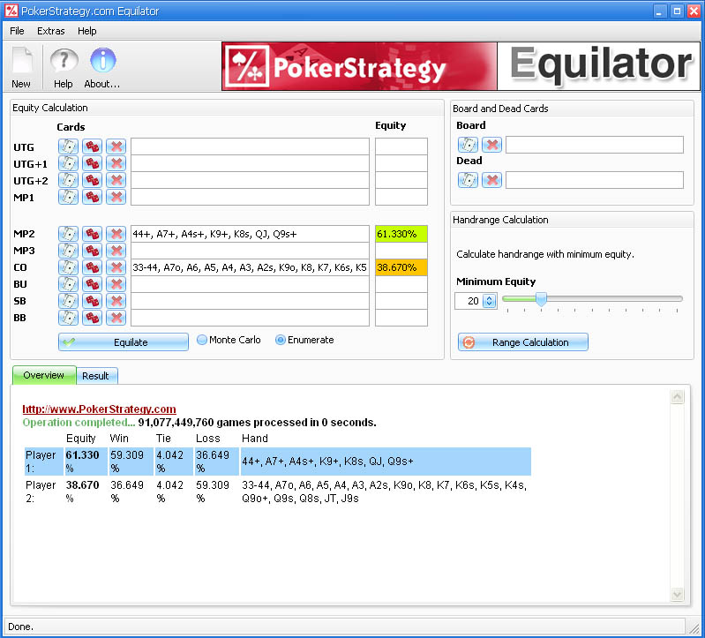Click the Board cards input field
Image resolution: width=705 pixels, height=638 pixels.
(x=595, y=145)
